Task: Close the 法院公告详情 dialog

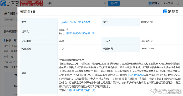Action: (182, 12)
